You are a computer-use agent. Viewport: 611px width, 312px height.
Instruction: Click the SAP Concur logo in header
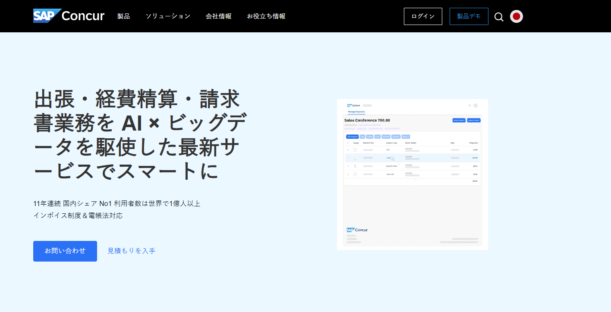pyautogui.click(x=69, y=16)
